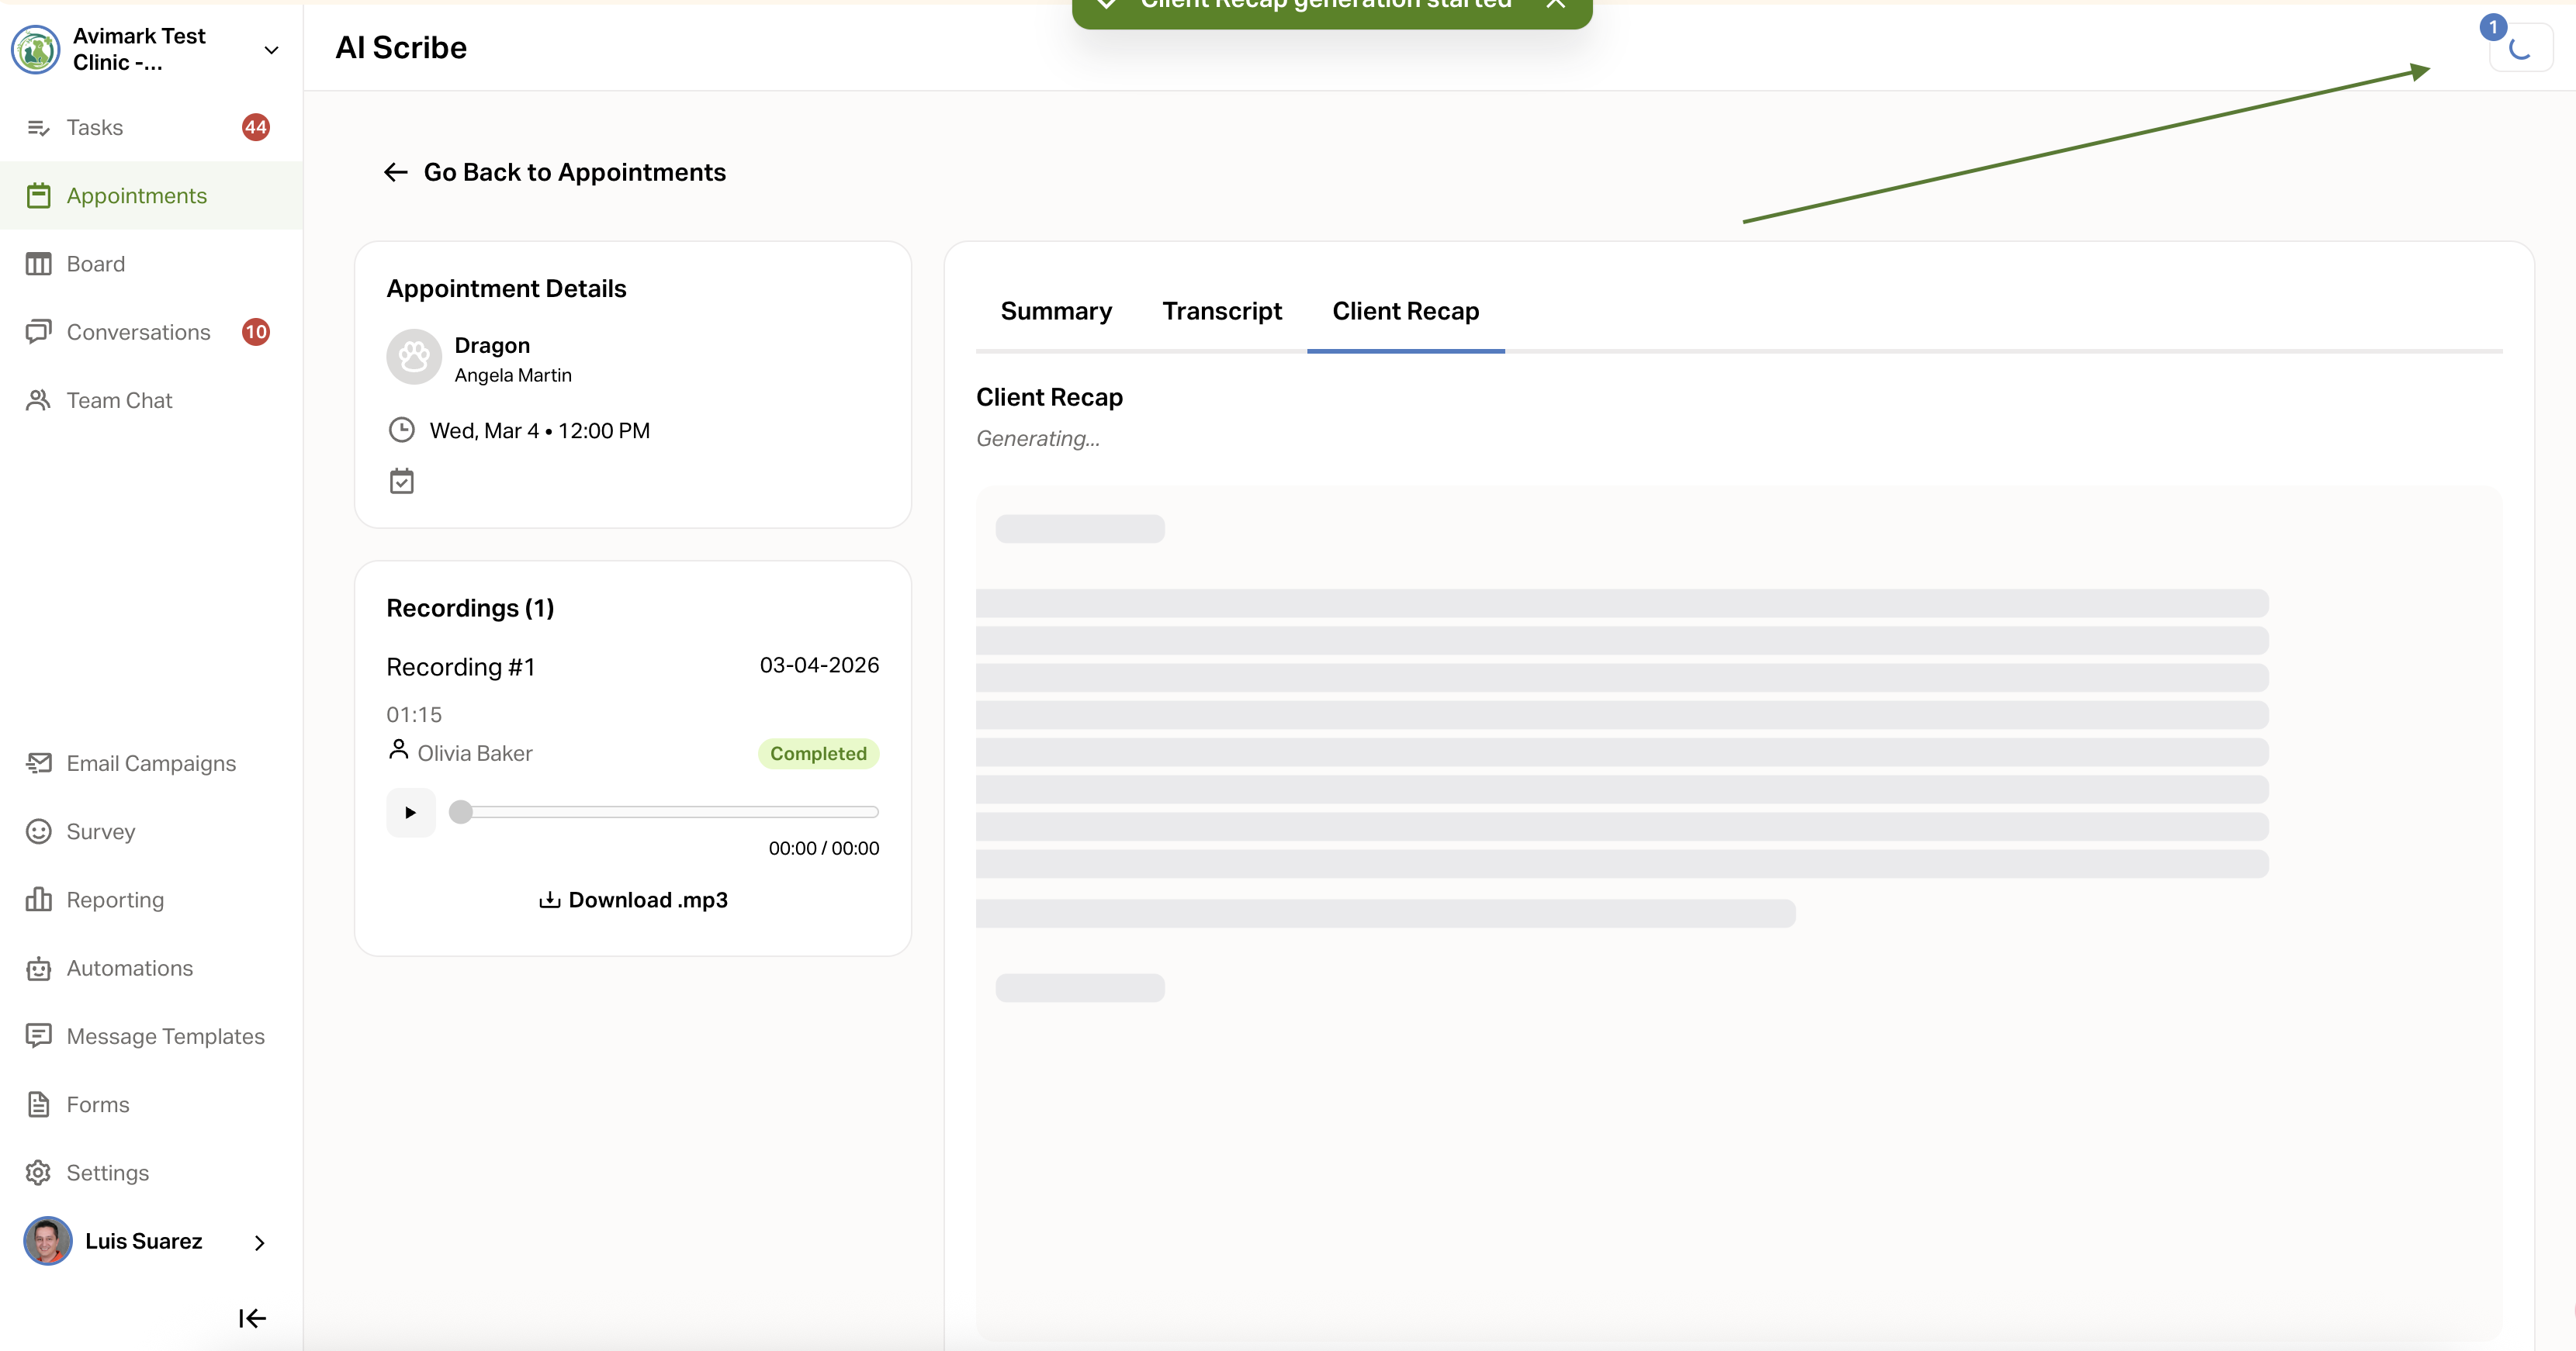Expand the Avimark Test Clinic dropdown
This screenshot has width=2576, height=1351.
271,50
